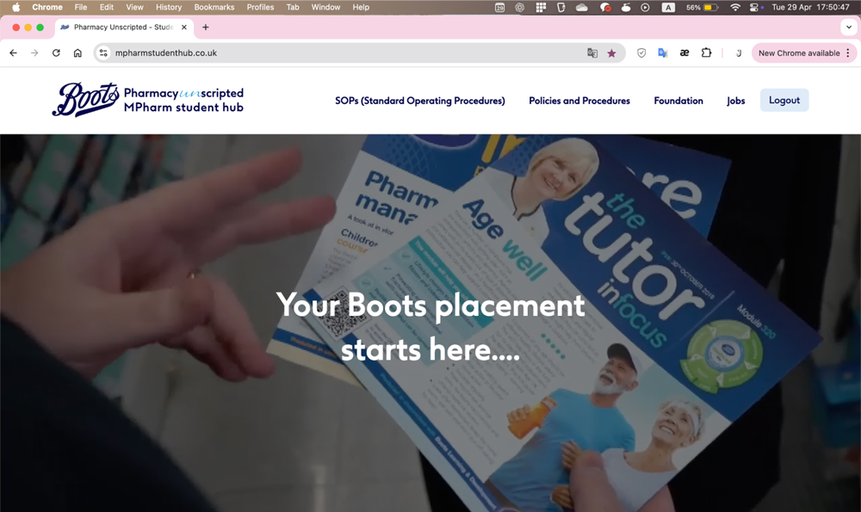
Task: Open the Jobs page
Action: tap(736, 101)
